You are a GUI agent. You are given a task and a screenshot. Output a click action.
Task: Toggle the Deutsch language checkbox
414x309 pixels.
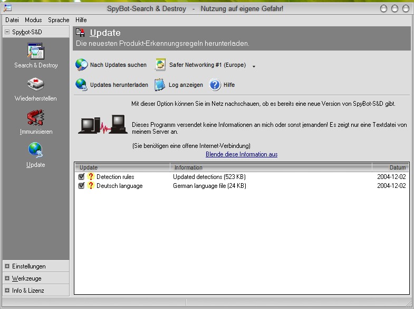coord(81,186)
